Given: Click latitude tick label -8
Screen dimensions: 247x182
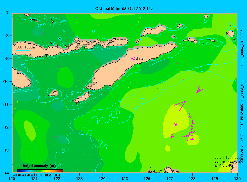Looking at the screenshot, I should 7,36.
